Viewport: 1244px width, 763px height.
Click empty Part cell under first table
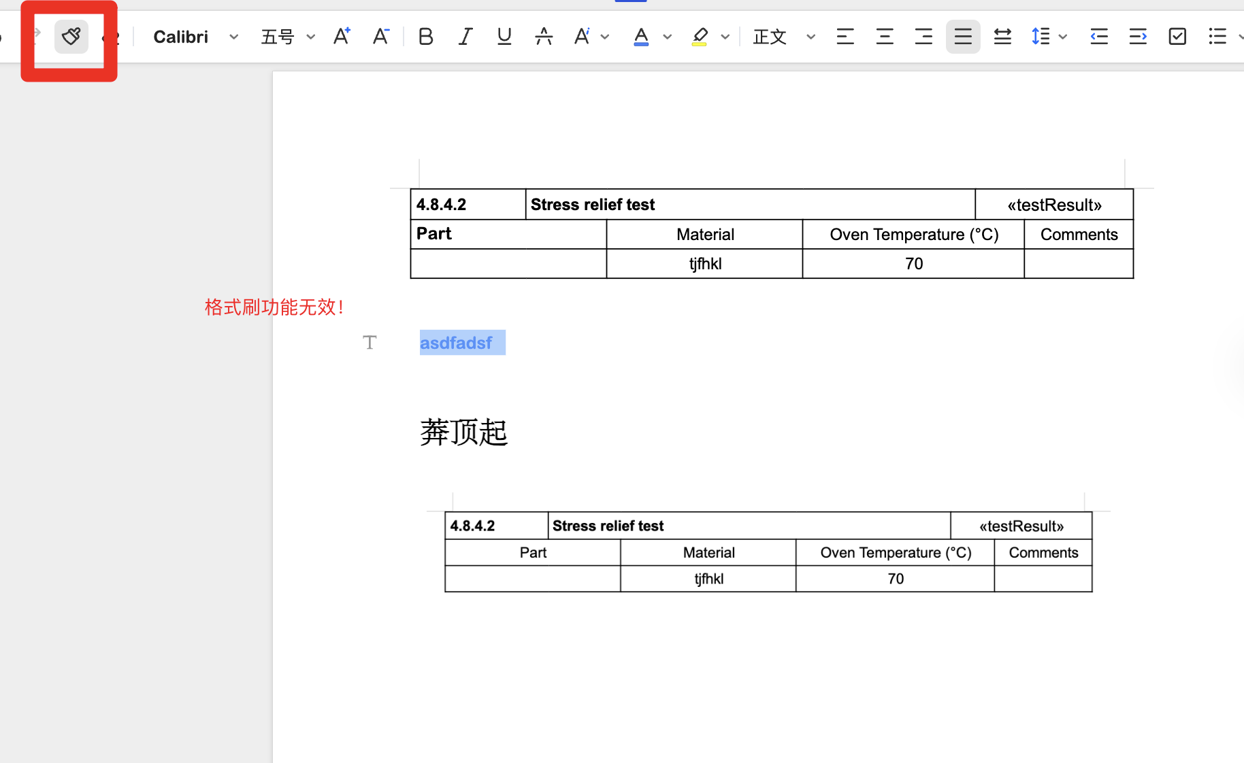click(x=508, y=264)
